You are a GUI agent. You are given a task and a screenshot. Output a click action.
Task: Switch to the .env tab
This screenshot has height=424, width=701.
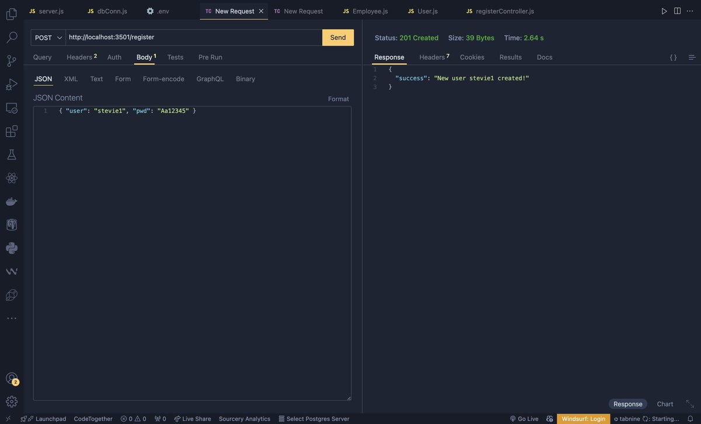coord(158,11)
